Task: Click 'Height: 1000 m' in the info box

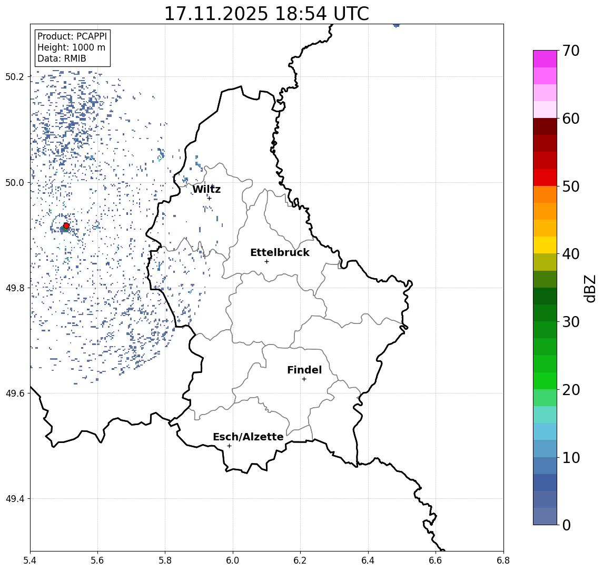Action: point(71,47)
